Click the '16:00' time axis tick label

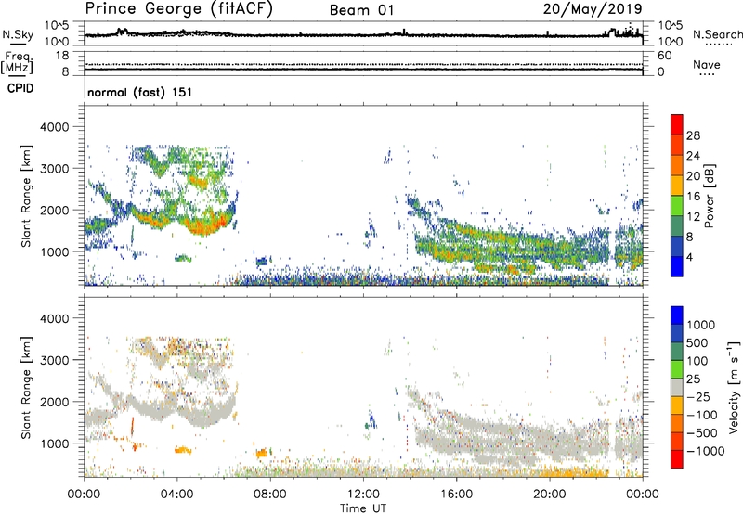[456, 495]
